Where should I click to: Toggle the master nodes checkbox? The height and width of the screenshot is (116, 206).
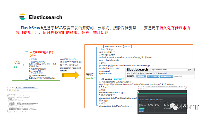[x=139, y=100]
